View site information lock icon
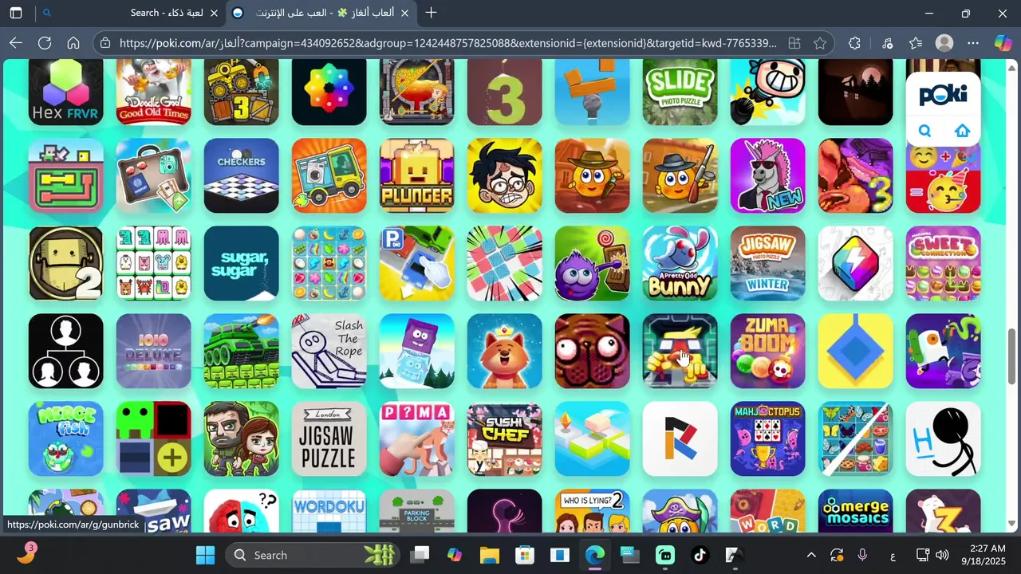 105,43
